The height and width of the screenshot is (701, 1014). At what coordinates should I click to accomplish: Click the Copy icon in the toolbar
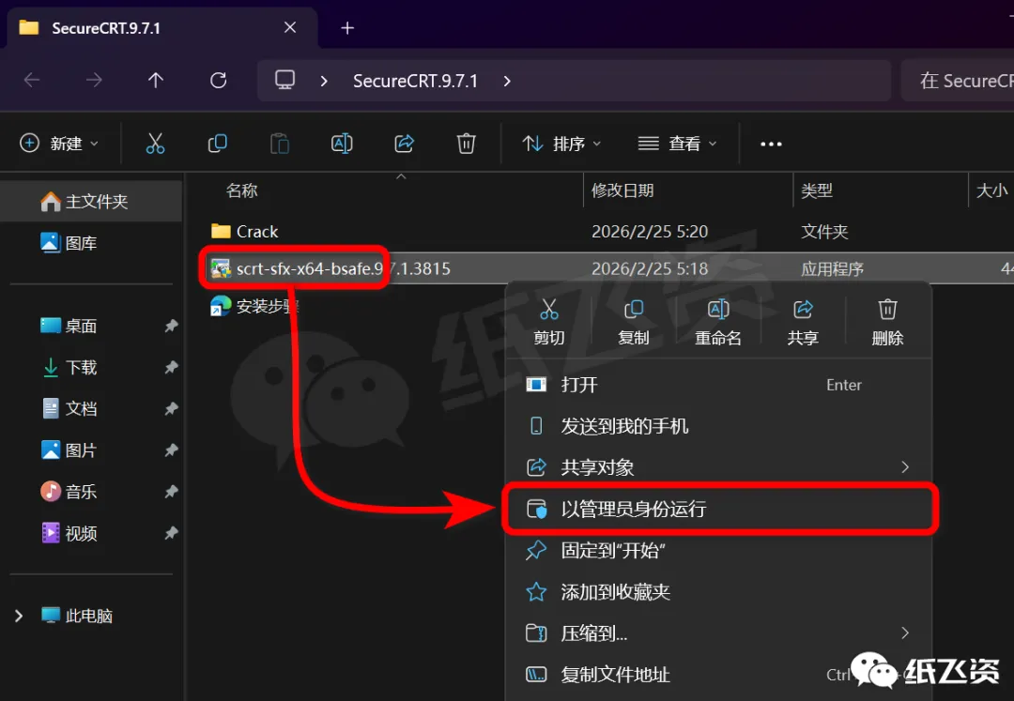[217, 144]
